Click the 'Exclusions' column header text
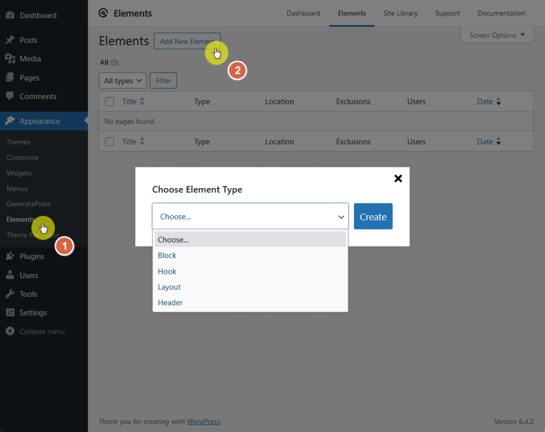Image resolution: width=545 pixels, height=432 pixels. [353, 102]
